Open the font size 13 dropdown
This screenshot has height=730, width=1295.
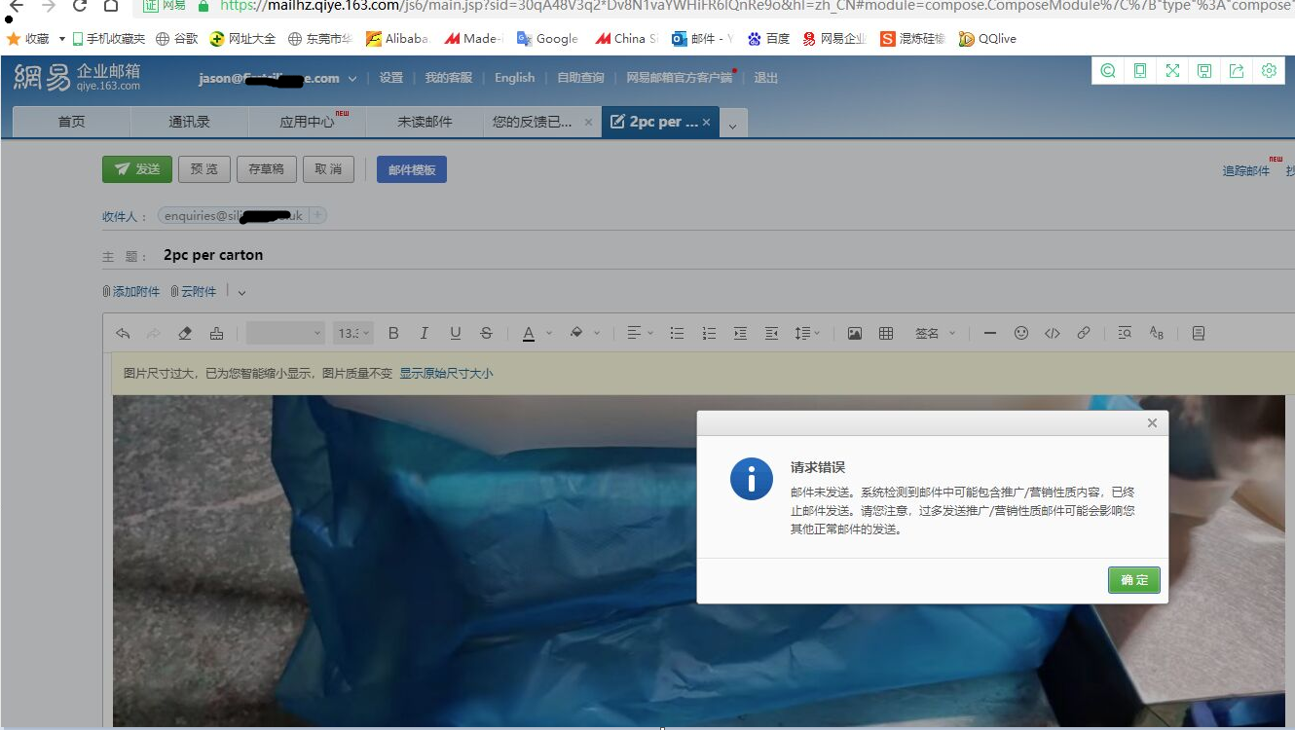(352, 333)
